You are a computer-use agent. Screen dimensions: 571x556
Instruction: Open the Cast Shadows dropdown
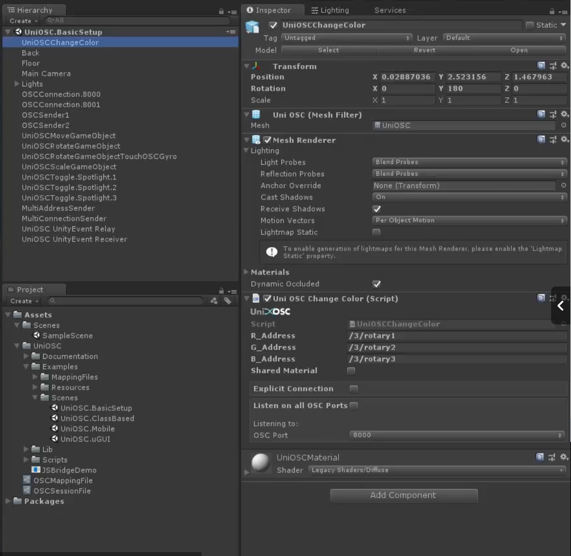470,197
